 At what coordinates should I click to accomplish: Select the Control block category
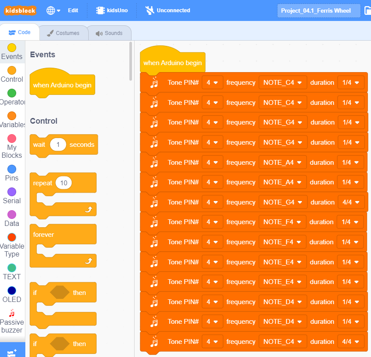pos(12,74)
